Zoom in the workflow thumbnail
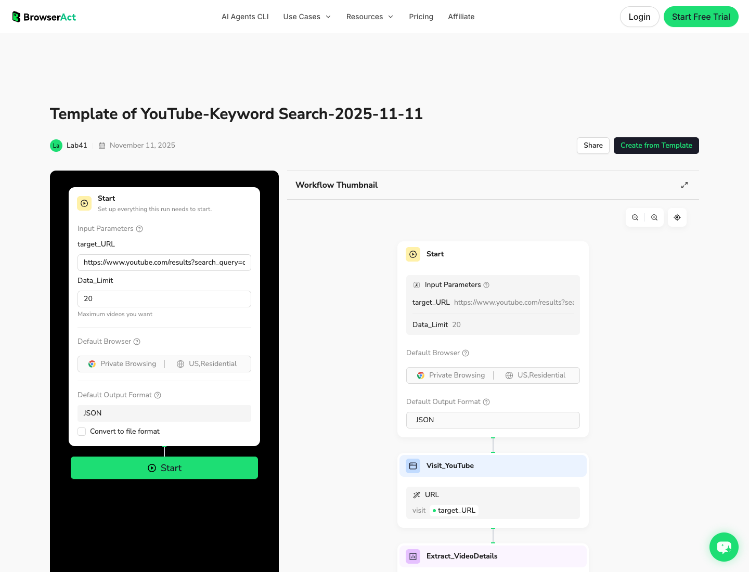 (654, 217)
